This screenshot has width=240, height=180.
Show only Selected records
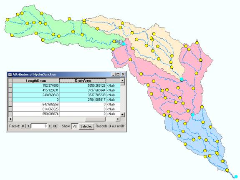pyautogui.click(x=86, y=126)
